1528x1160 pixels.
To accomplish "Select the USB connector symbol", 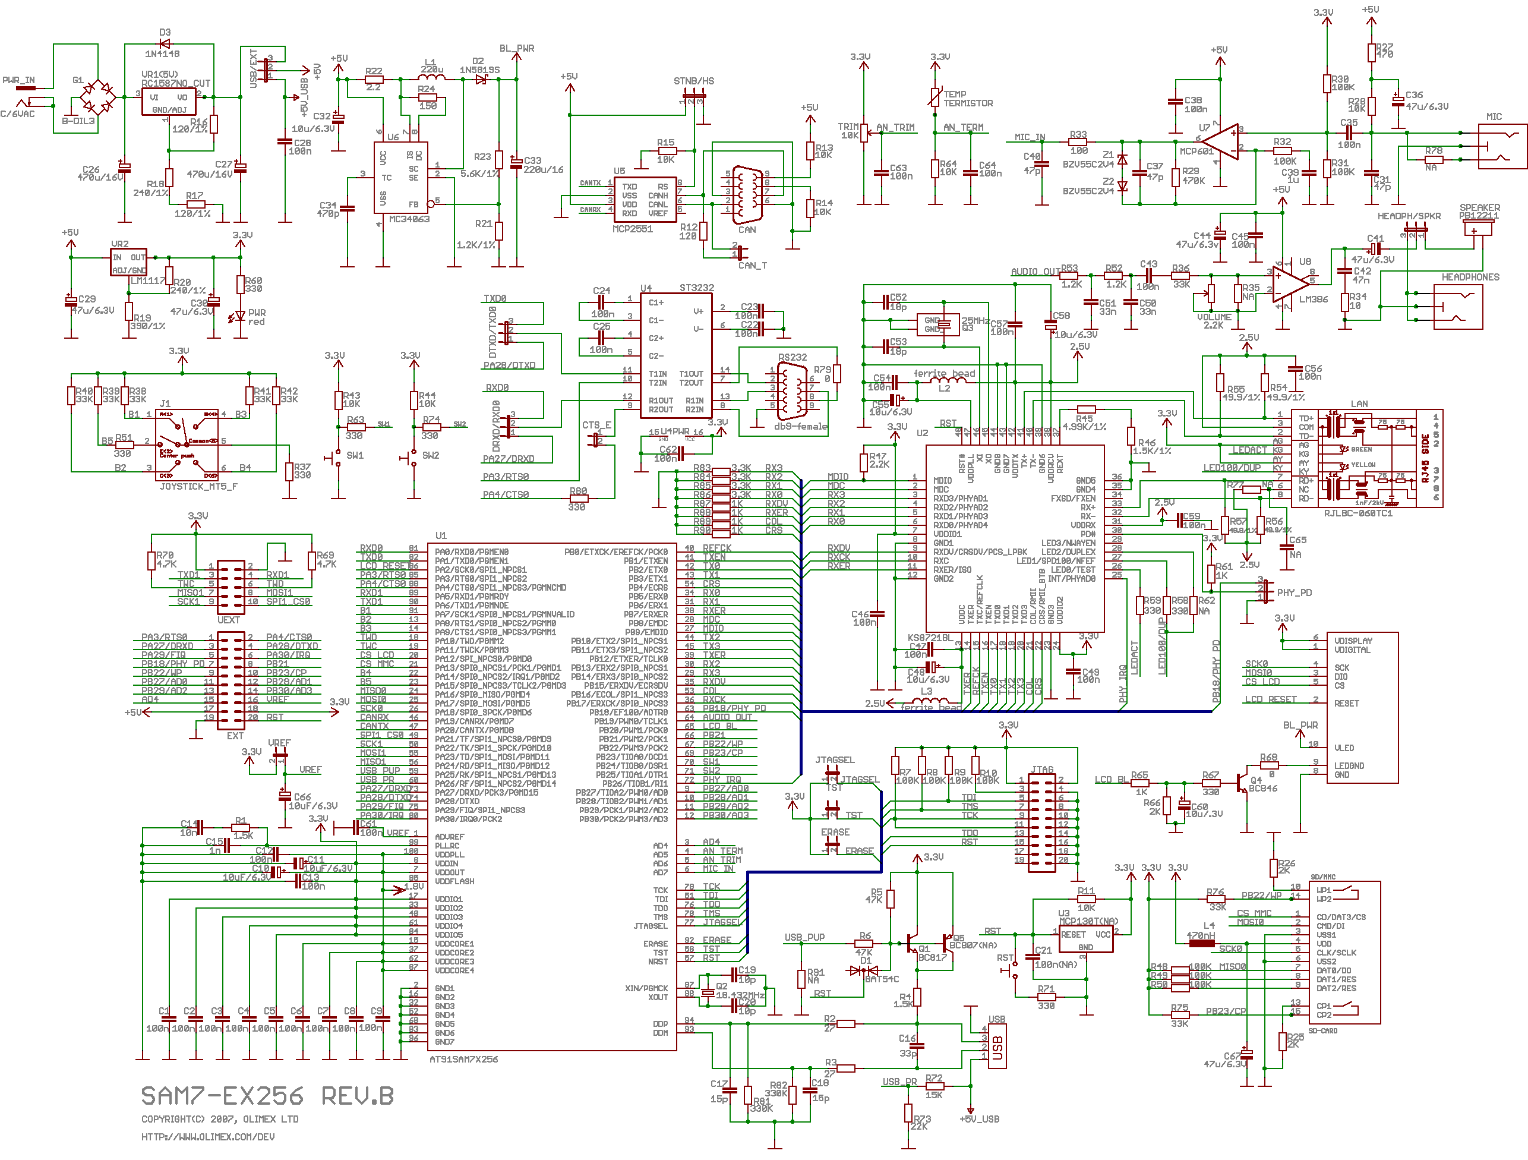I will pos(997,1046).
